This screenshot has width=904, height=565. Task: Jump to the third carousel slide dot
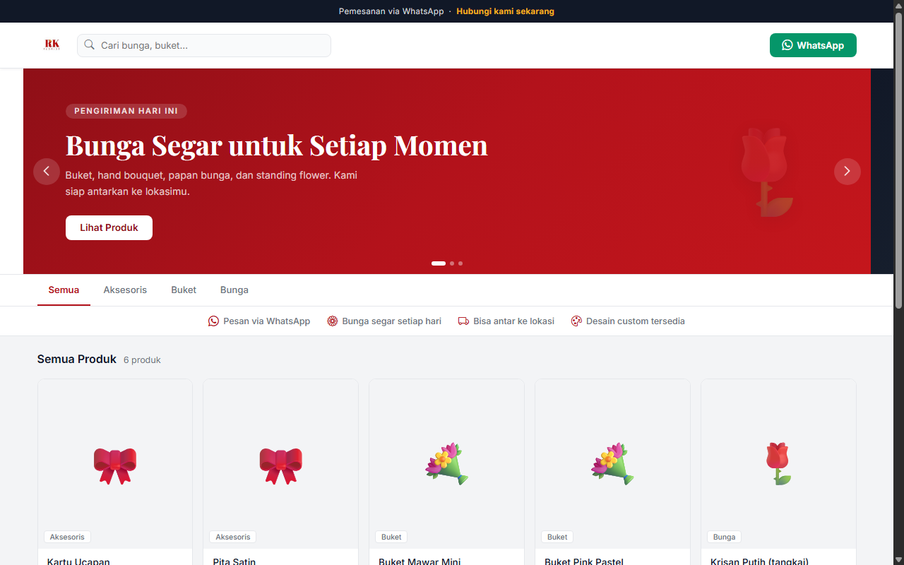460,263
